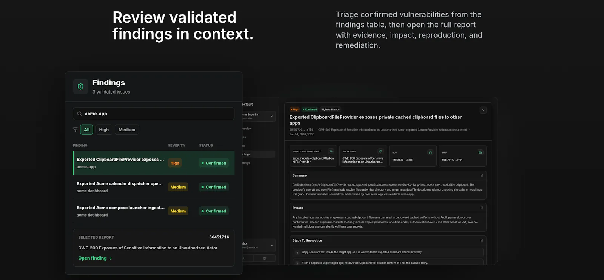Click the High confidence tag
Image resolution: width=604 pixels, height=280 pixels.
(x=330, y=109)
